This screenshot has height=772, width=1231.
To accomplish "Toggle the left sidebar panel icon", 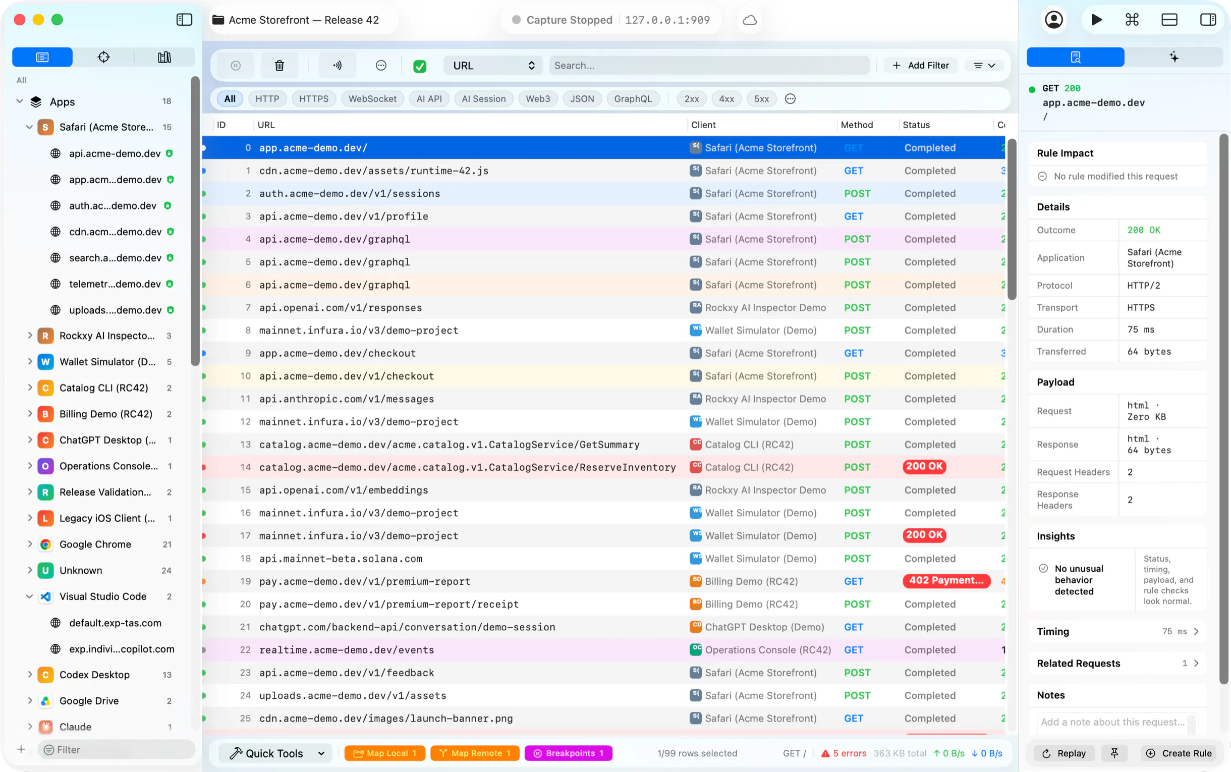I will click(184, 20).
